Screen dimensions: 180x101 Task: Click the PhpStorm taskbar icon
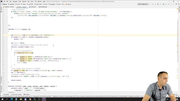tap(44, 99)
